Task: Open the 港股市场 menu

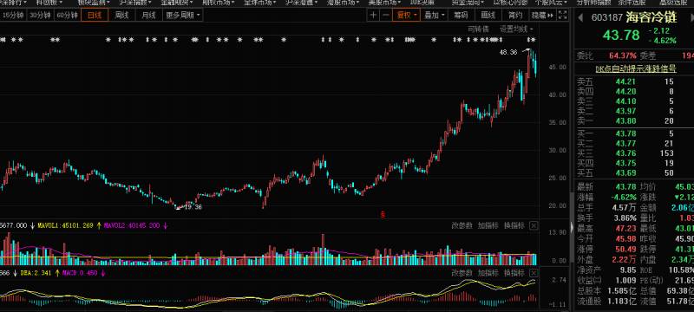Action: point(343,3)
